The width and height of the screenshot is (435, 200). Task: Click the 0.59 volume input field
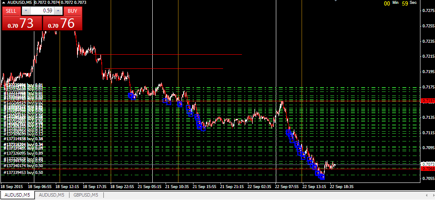[42, 11]
